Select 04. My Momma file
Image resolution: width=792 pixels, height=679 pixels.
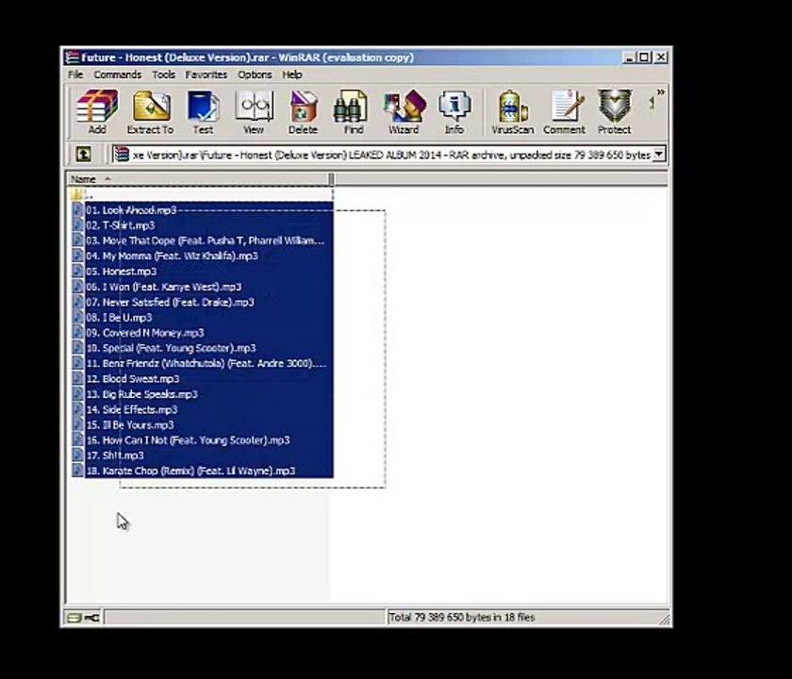(202, 256)
